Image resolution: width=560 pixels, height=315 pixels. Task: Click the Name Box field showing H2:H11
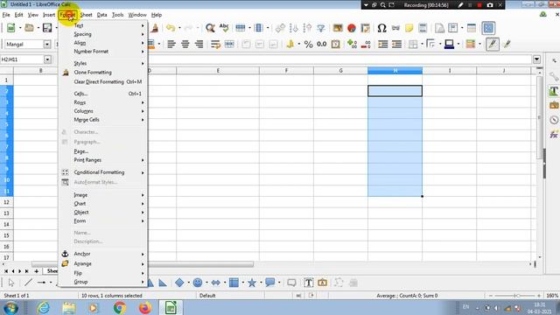coord(22,59)
